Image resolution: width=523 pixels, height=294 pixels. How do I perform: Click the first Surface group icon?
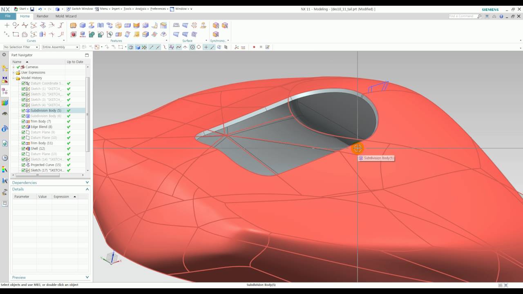click(x=176, y=25)
